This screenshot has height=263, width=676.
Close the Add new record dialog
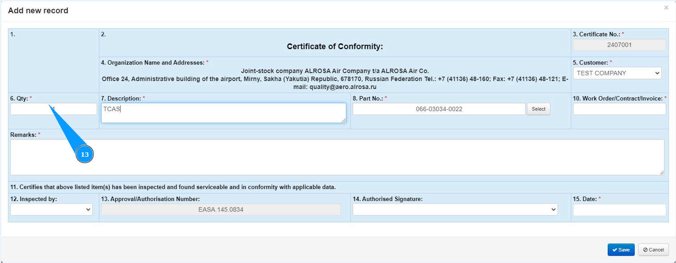tap(666, 8)
